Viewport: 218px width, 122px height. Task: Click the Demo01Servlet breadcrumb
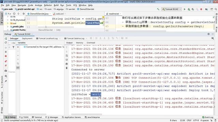pos(85,9)
